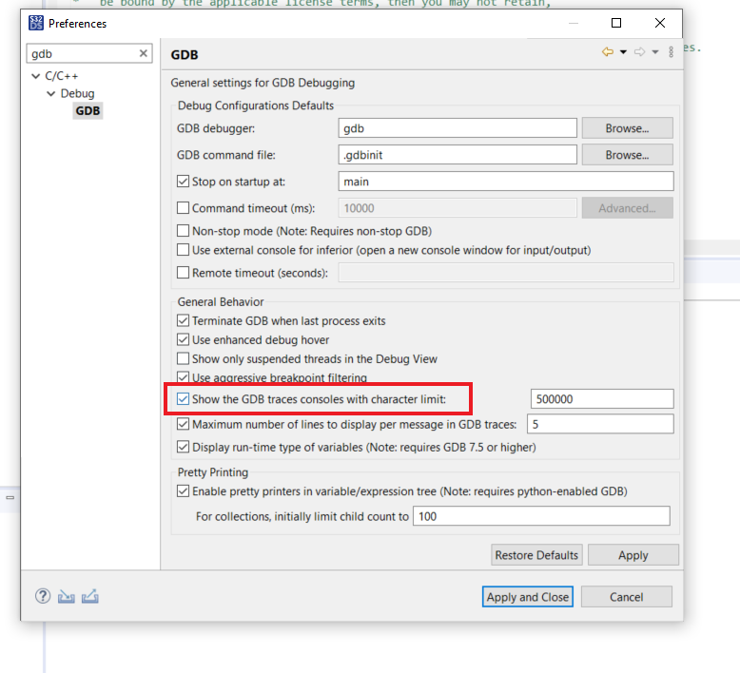Collapse the C/C++ tree node
The width and height of the screenshot is (740, 673).
point(35,76)
